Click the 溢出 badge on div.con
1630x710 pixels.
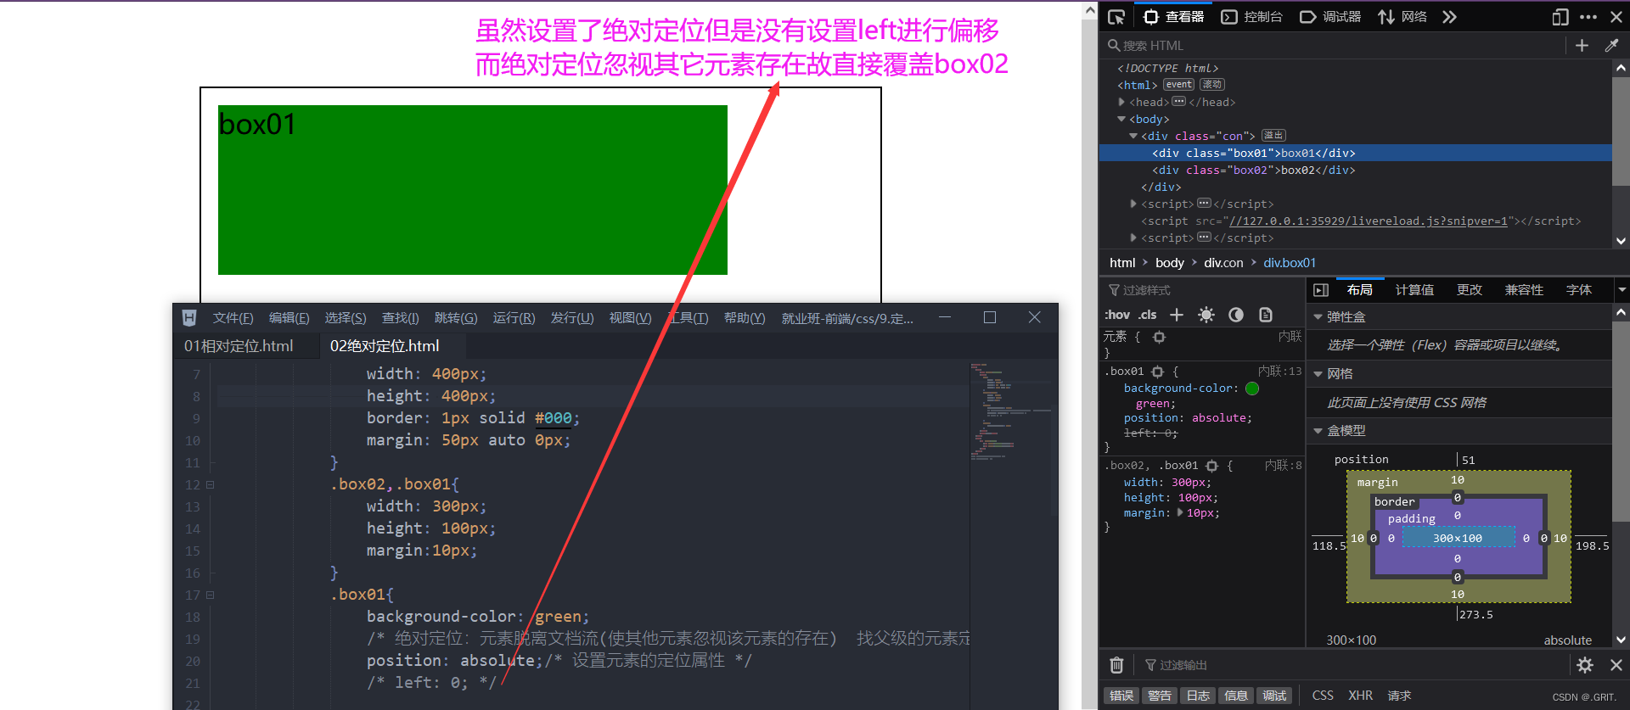coord(1273,136)
